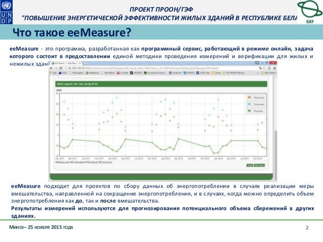323x242 pixels.
Task: Close the Edit Result browser tab
Action: [x=80, y=63]
